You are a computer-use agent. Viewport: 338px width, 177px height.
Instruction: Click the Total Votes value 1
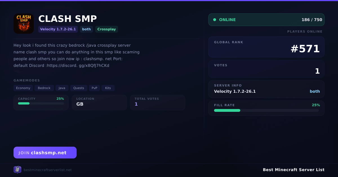click(x=136, y=104)
